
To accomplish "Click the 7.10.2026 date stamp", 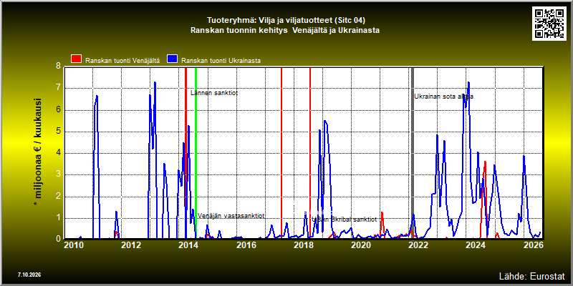I will coord(29,275).
